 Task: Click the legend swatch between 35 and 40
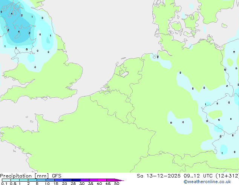[x=93, y=180]
